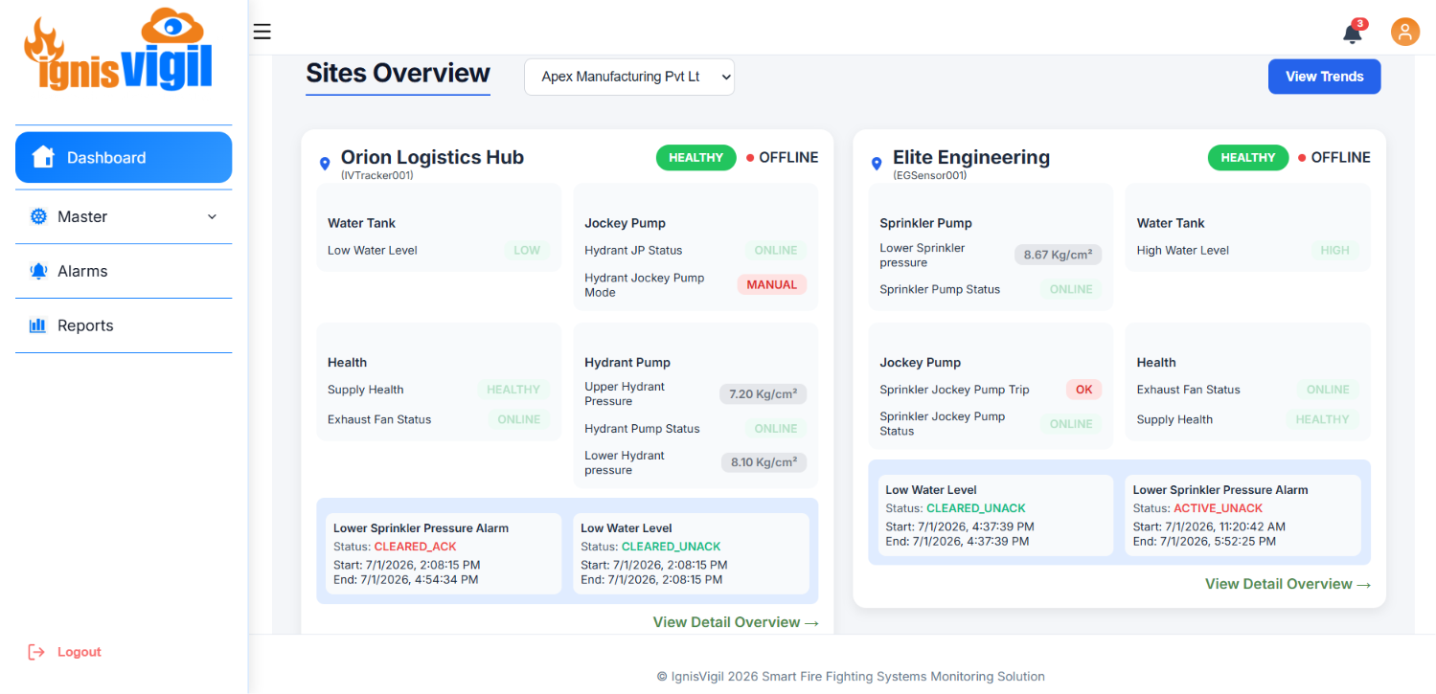Select the Elite Engineering site title
Image resolution: width=1436 pixels, height=694 pixels.
coord(971,157)
